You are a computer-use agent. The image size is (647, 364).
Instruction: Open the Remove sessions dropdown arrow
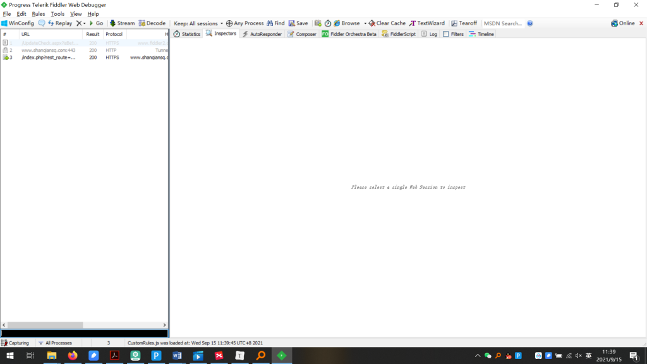pos(84,23)
